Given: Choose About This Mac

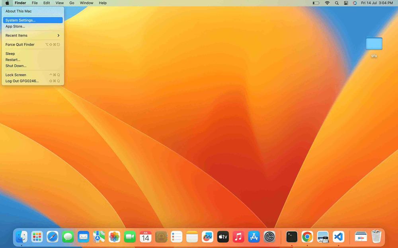Looking at the screenshot, I should 19,11.
